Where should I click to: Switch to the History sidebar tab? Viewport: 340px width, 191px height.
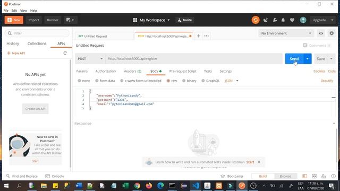pos(13,44)
